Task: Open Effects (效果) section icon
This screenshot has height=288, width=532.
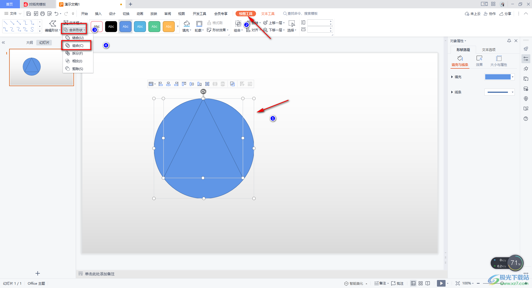Action: tap(479, 58)
